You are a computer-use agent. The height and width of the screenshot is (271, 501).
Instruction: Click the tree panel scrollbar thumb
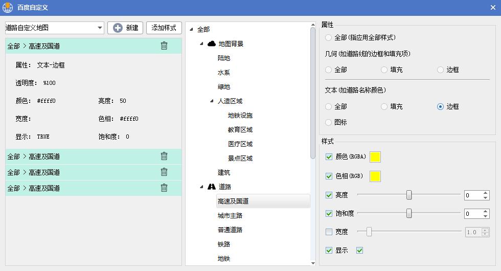point(313,93)
